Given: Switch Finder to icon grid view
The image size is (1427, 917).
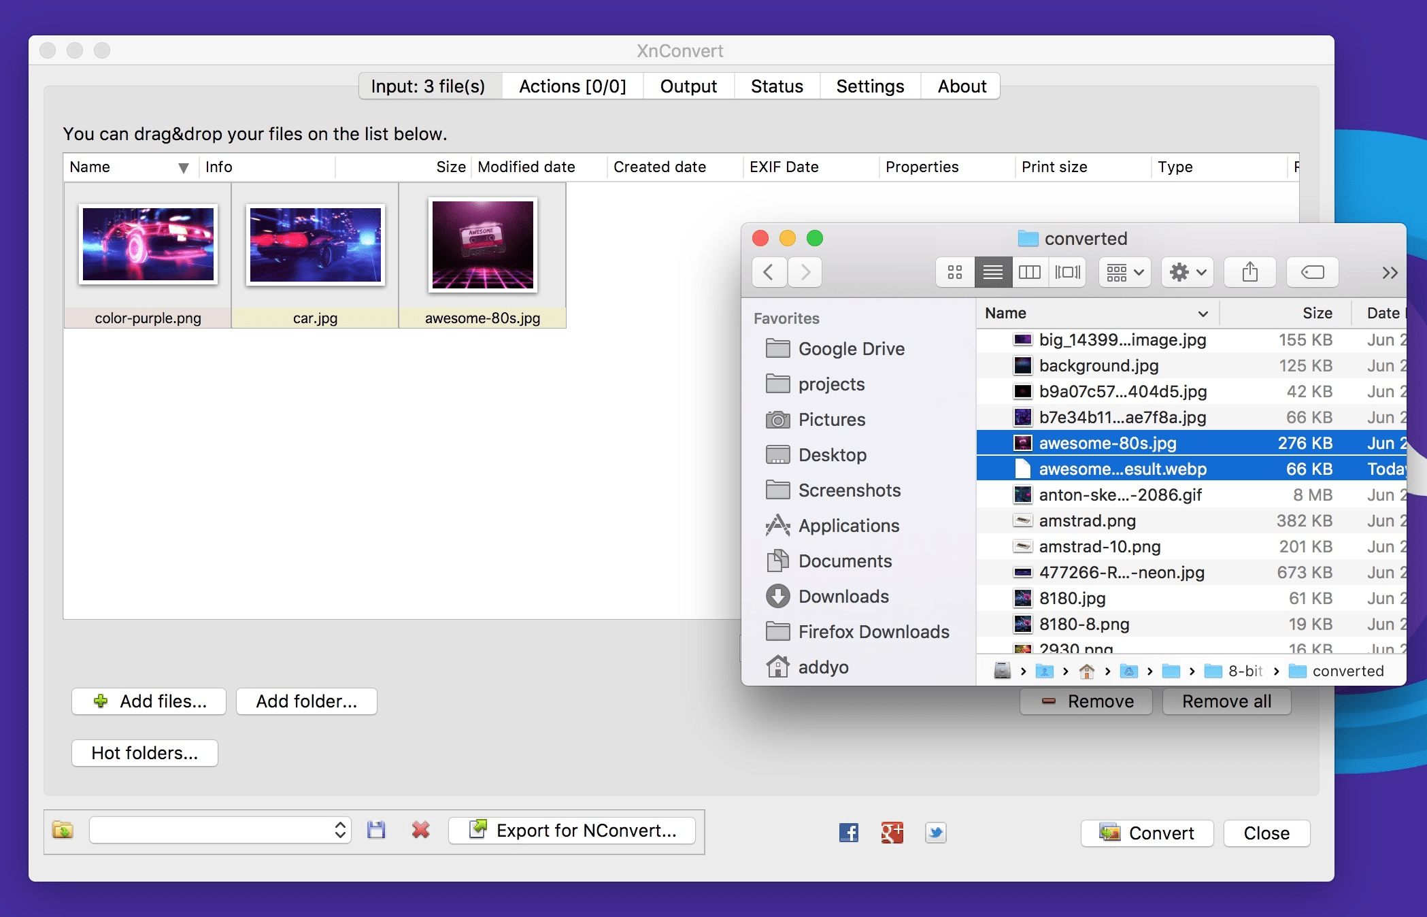Looking at the screenshot, I should pyautogui.click(x=955, y=272).
